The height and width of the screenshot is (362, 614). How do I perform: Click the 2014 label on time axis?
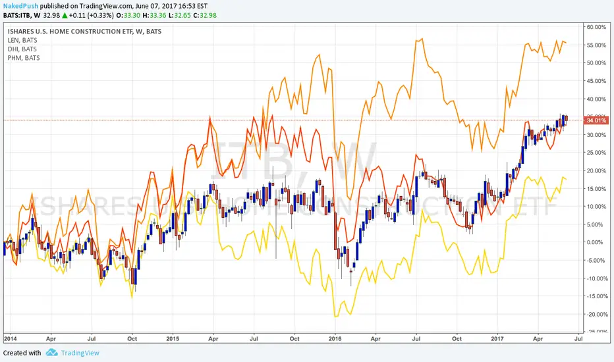tap(10, 338)
